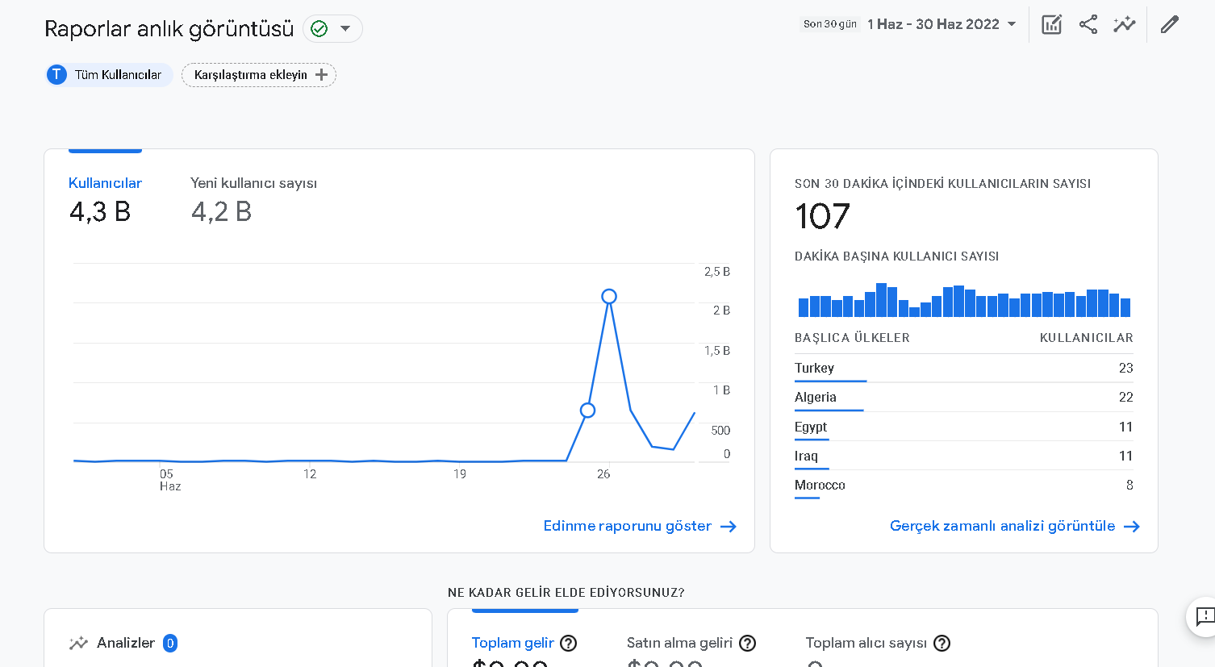This screenshot has width=1215, height=667.
Task: Select the Tüm Kullanıcılar segment chip
Action: click(109, 75)
